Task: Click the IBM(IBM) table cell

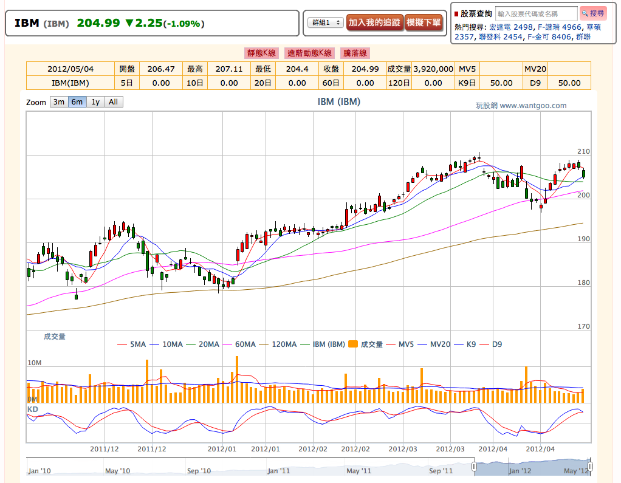Action: coord(70,83)
